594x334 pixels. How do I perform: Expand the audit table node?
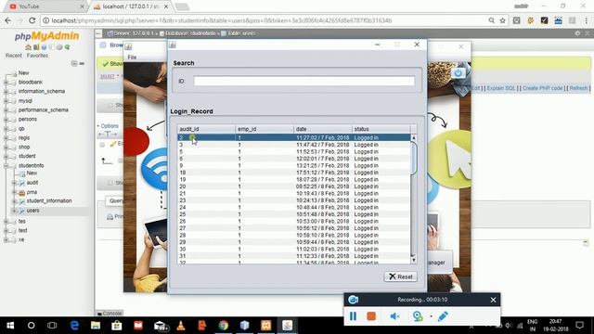tap(15, 183)
